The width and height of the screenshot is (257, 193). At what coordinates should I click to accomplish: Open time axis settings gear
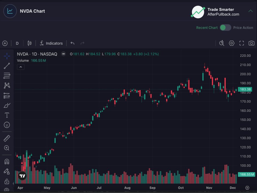(x=247, y=188)
